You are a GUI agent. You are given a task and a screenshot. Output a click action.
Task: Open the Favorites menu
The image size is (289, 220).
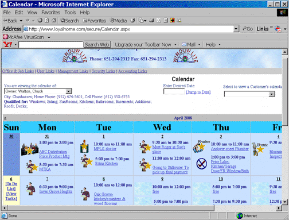[50, 13]
